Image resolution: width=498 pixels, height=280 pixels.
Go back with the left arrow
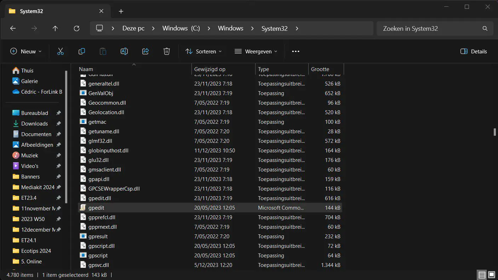click(13, 29)
